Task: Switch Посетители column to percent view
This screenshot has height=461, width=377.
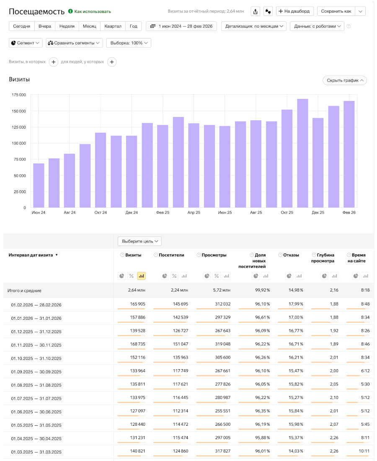Action: (174, 276)
